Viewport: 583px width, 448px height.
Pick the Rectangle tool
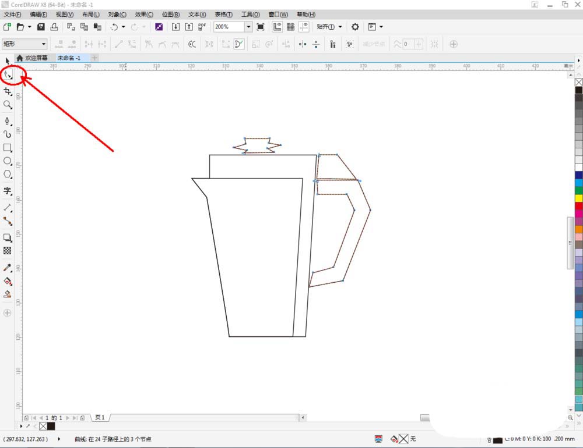coord(8,148)
